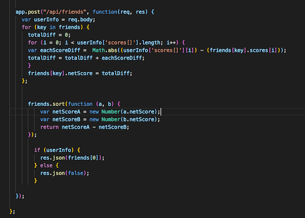Click the return keyword
This screenshot has width=305, height=218.
click(50, 127)
